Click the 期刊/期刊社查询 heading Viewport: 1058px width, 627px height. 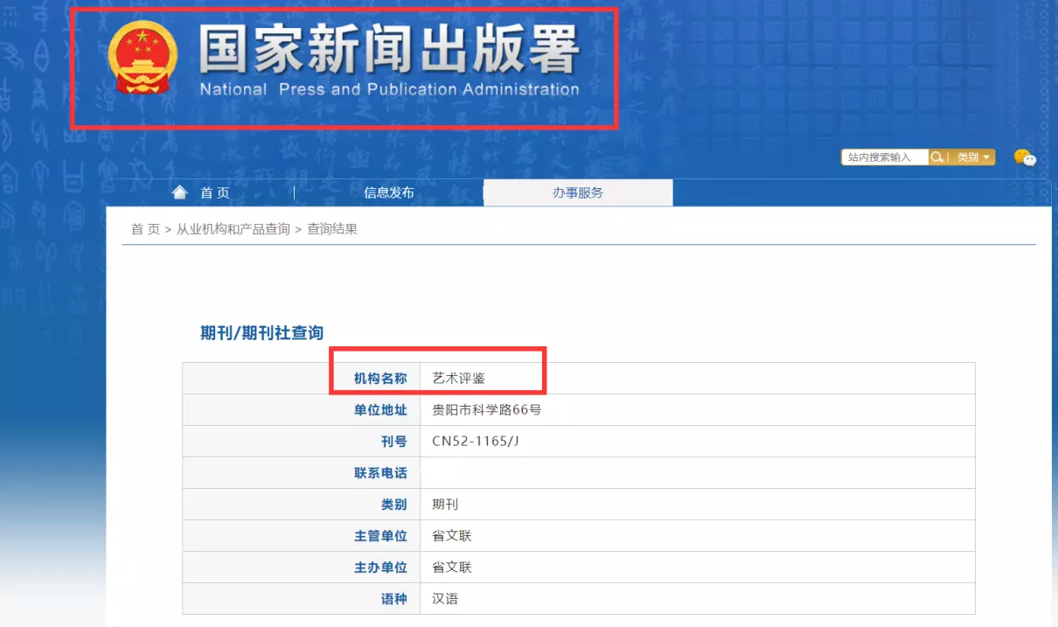[x=261, y=333]
